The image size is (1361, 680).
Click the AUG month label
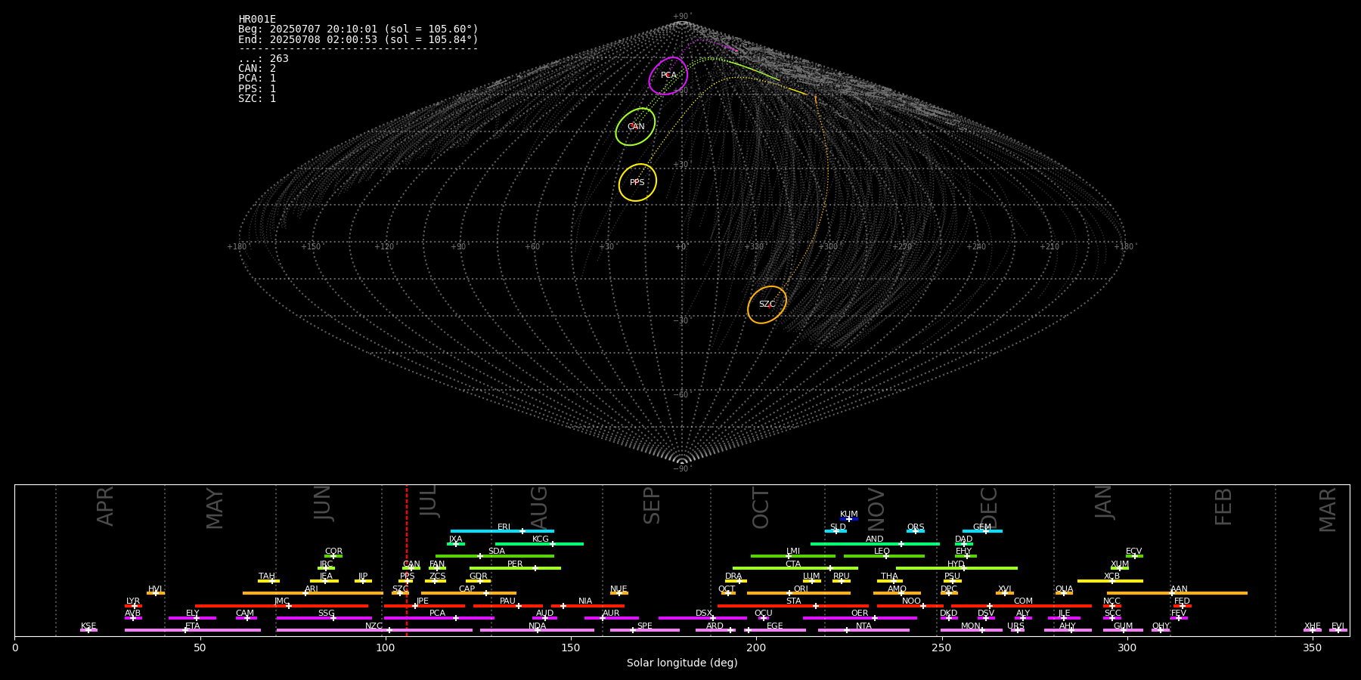pos(538,508)
